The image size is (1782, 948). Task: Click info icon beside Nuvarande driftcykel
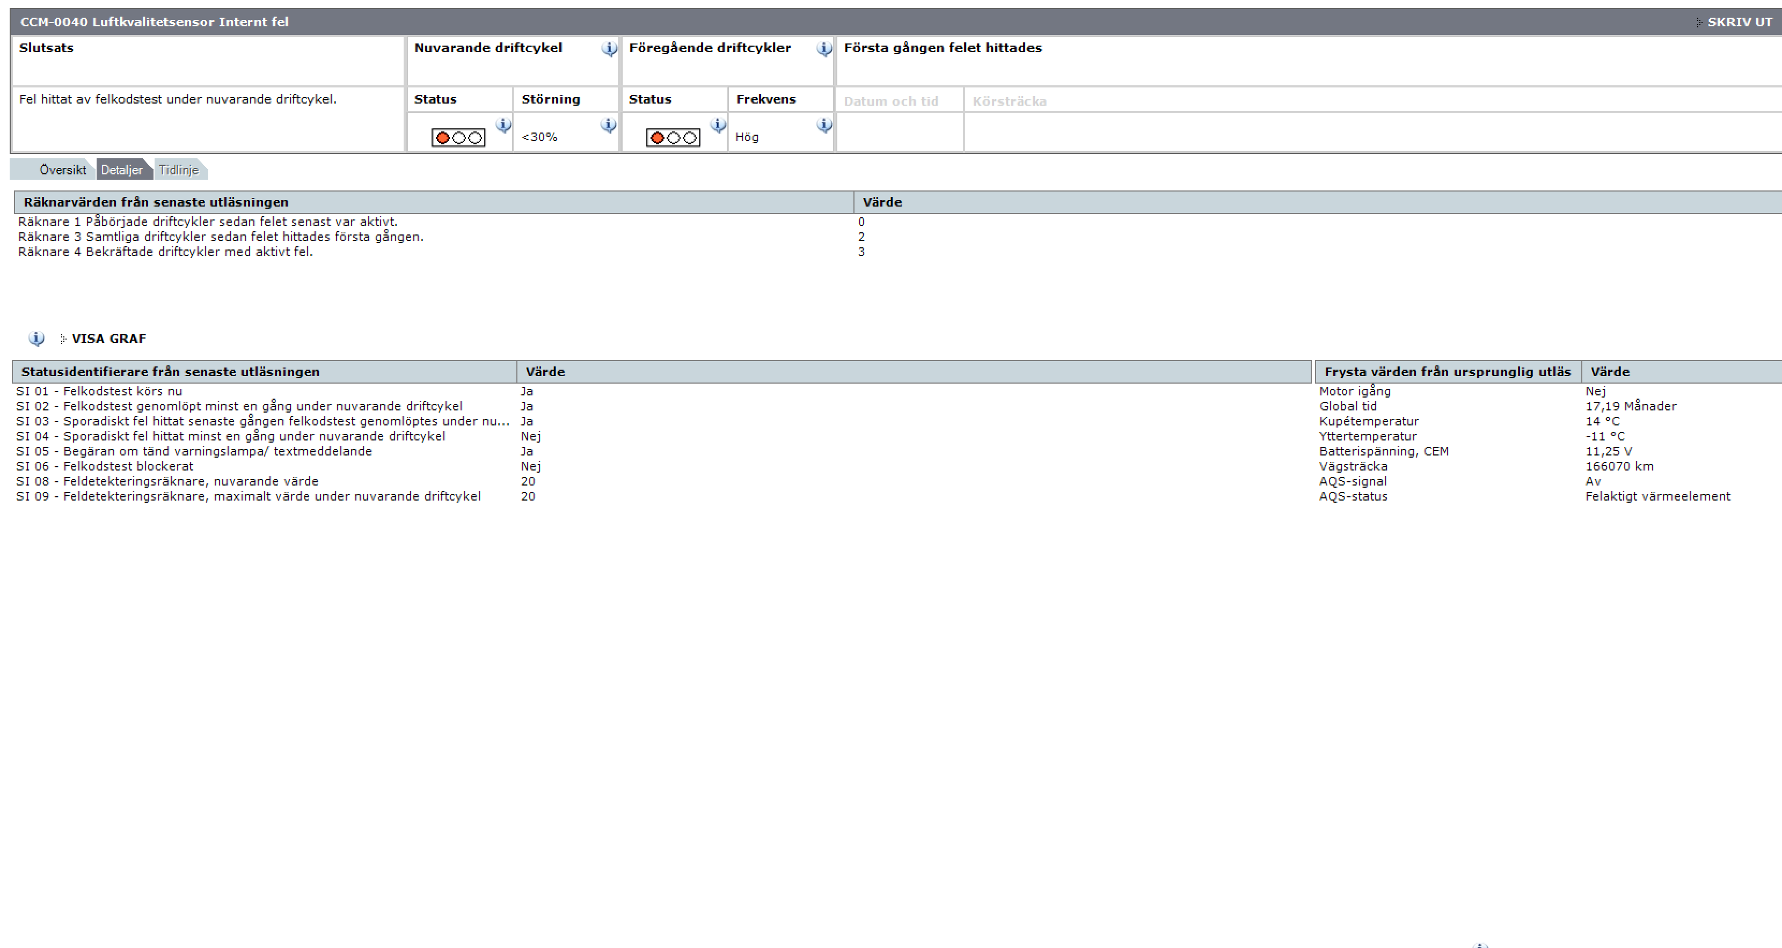609,48
